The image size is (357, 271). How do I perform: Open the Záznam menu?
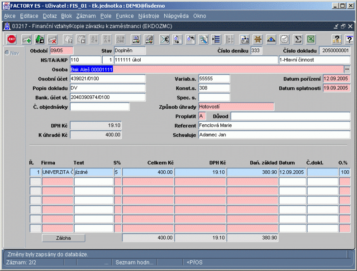(x=86, y=16)
